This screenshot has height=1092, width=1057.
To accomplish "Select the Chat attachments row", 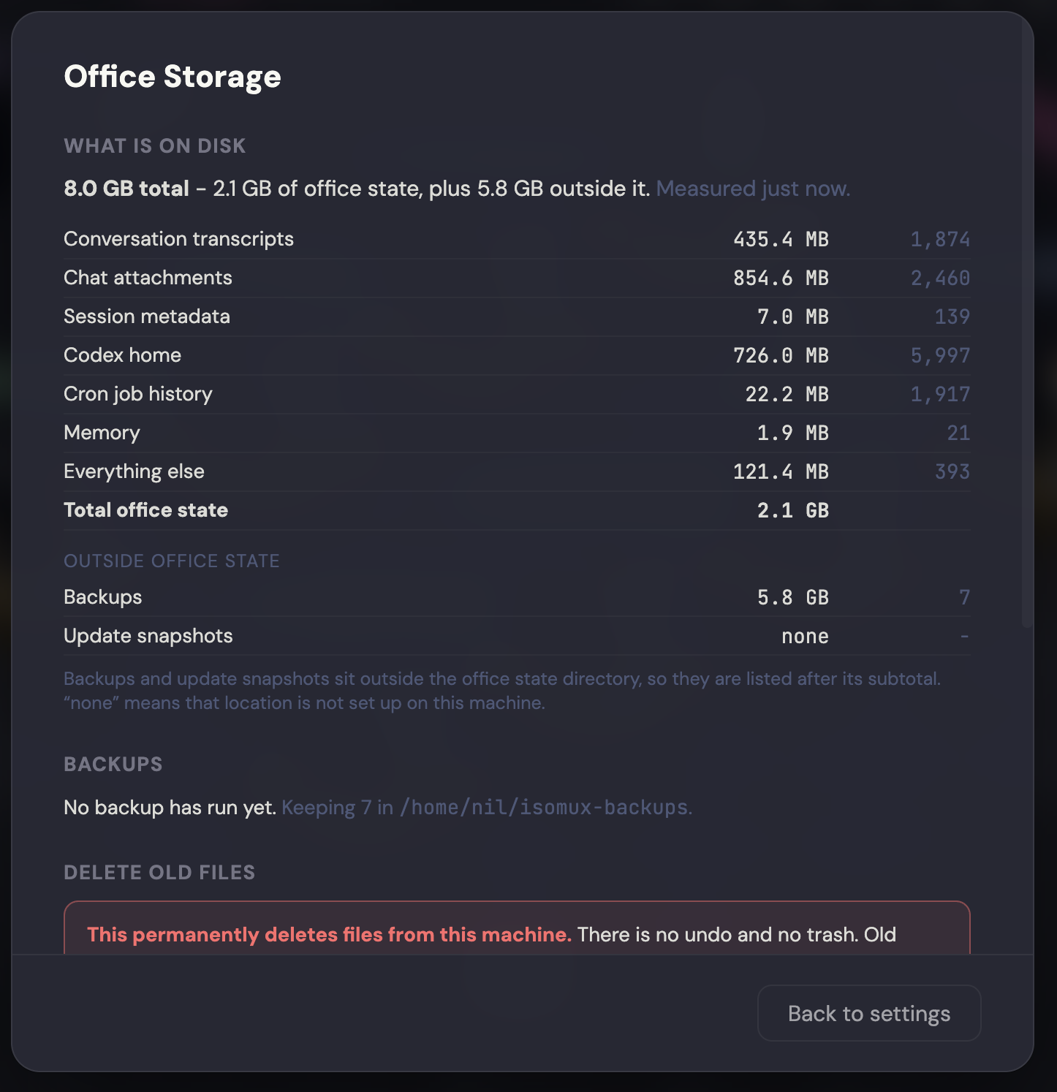I will pyautogui.click(x=517, y=278).
